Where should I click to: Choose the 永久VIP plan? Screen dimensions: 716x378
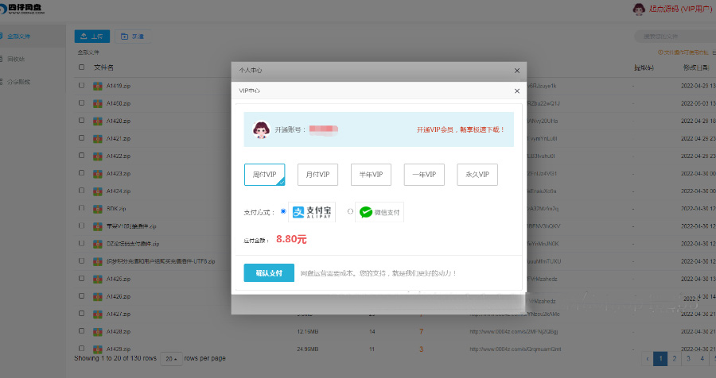[x=477, y=174]
